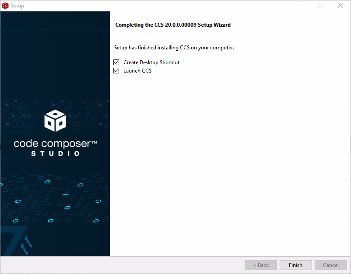Click the "Launch CCS" label text
Viewport: 351px width, 274px height.
[137, 71]
